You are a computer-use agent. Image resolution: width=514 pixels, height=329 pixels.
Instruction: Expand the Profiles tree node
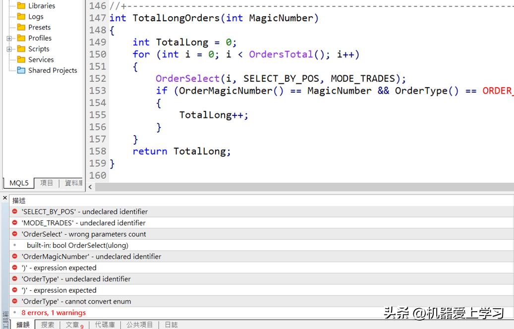pos(9,38)
